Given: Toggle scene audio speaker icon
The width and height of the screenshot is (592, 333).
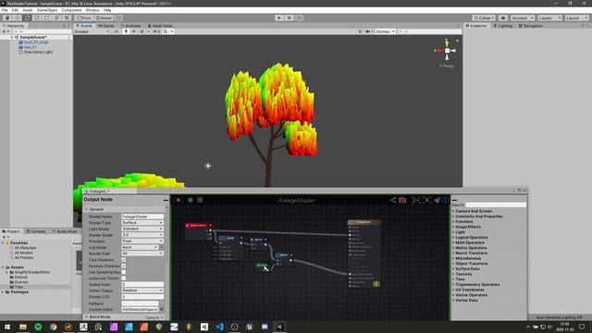Looking at the screenshot, I should [133, 31].
